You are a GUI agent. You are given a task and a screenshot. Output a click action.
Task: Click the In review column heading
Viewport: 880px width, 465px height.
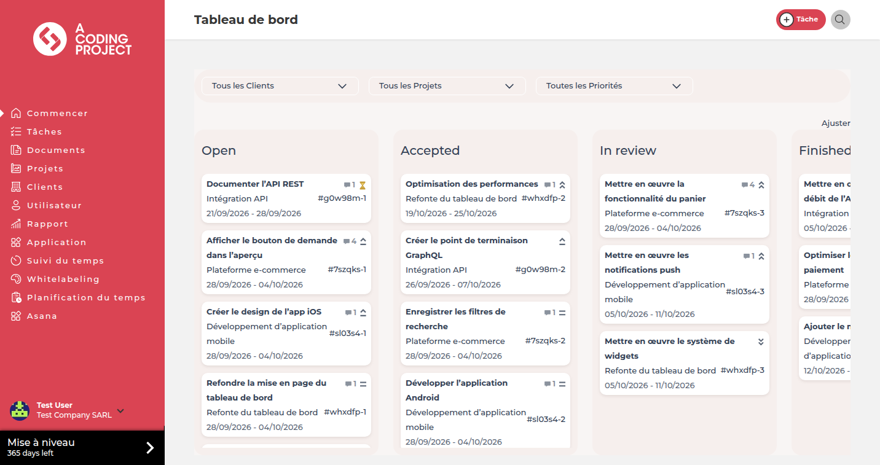(628, 150)
